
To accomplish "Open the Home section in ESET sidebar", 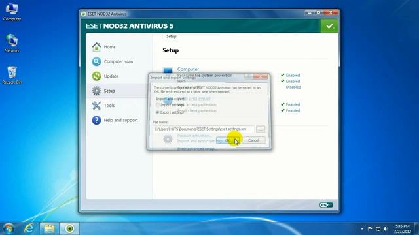I will click(x=103, y=46).
